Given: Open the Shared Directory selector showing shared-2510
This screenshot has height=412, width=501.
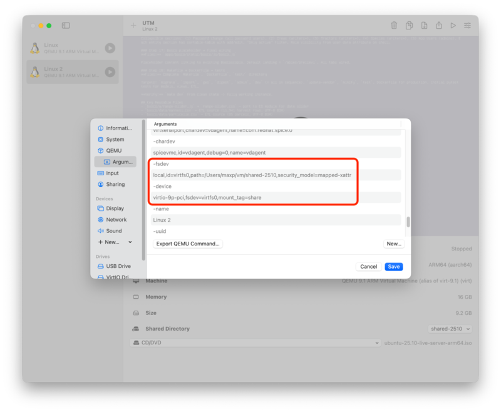Looking at the screenshot, I should coord(450,329).
